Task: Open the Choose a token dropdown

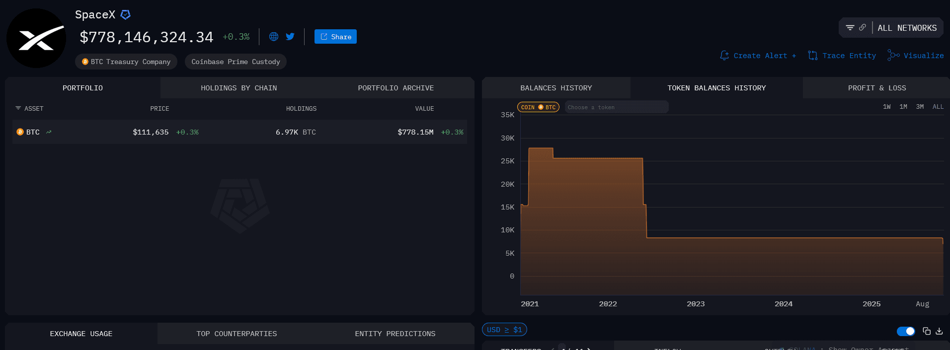Action: (616, 107)
